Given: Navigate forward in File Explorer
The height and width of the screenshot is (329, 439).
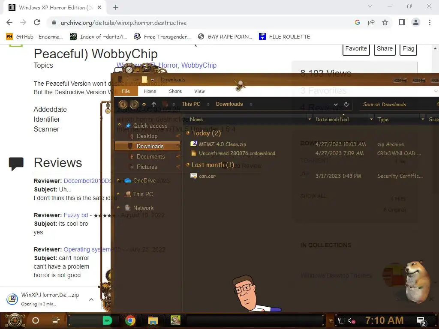Looking at the screenshot, I should pyautogui.click(x=134, y=105).
